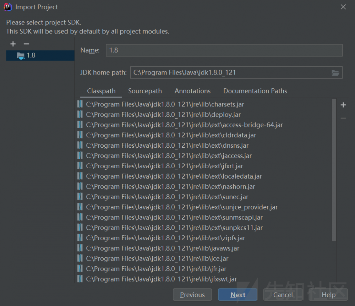Select the dnsns.jar classpath entry
355x306 pixels.
[204, 145]
